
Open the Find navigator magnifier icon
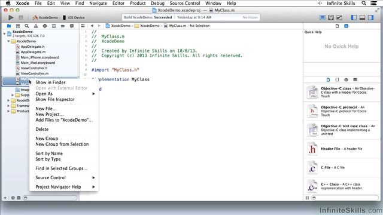[27, 26]
